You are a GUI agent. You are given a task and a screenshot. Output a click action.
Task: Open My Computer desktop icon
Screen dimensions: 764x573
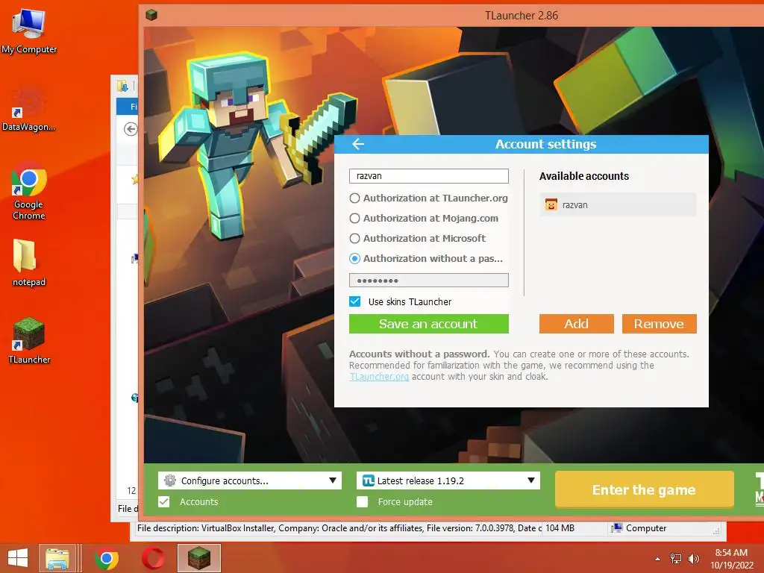tap(29, 31)
